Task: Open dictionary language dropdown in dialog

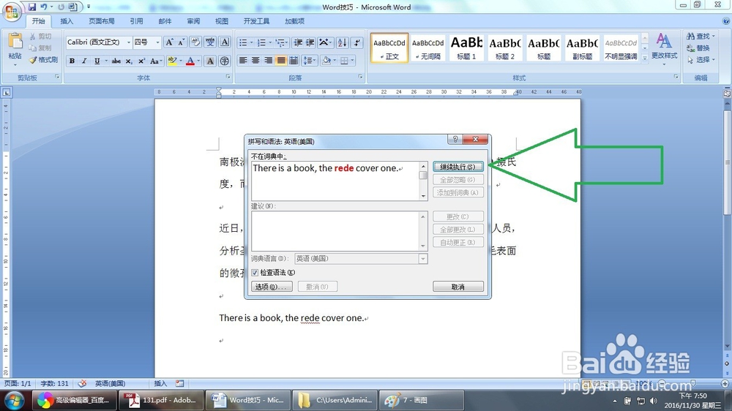Action: coord(423,259)
